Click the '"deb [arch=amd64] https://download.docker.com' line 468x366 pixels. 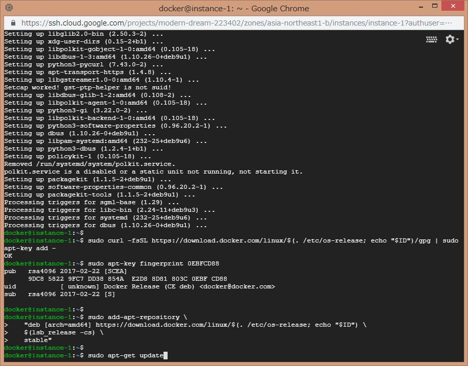coord(195,325)
